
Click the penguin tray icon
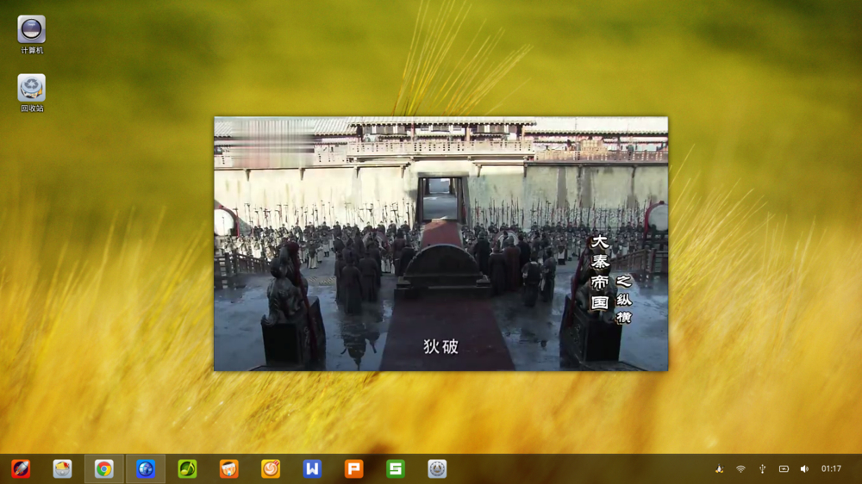click(719, 468)
